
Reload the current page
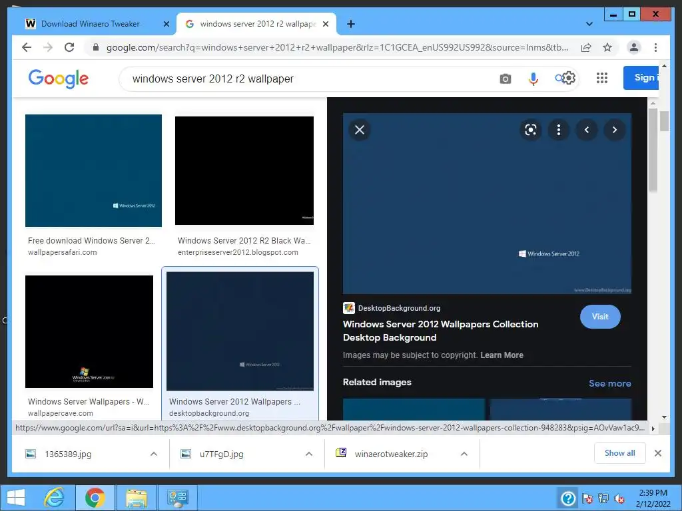[x=69, y=47]
